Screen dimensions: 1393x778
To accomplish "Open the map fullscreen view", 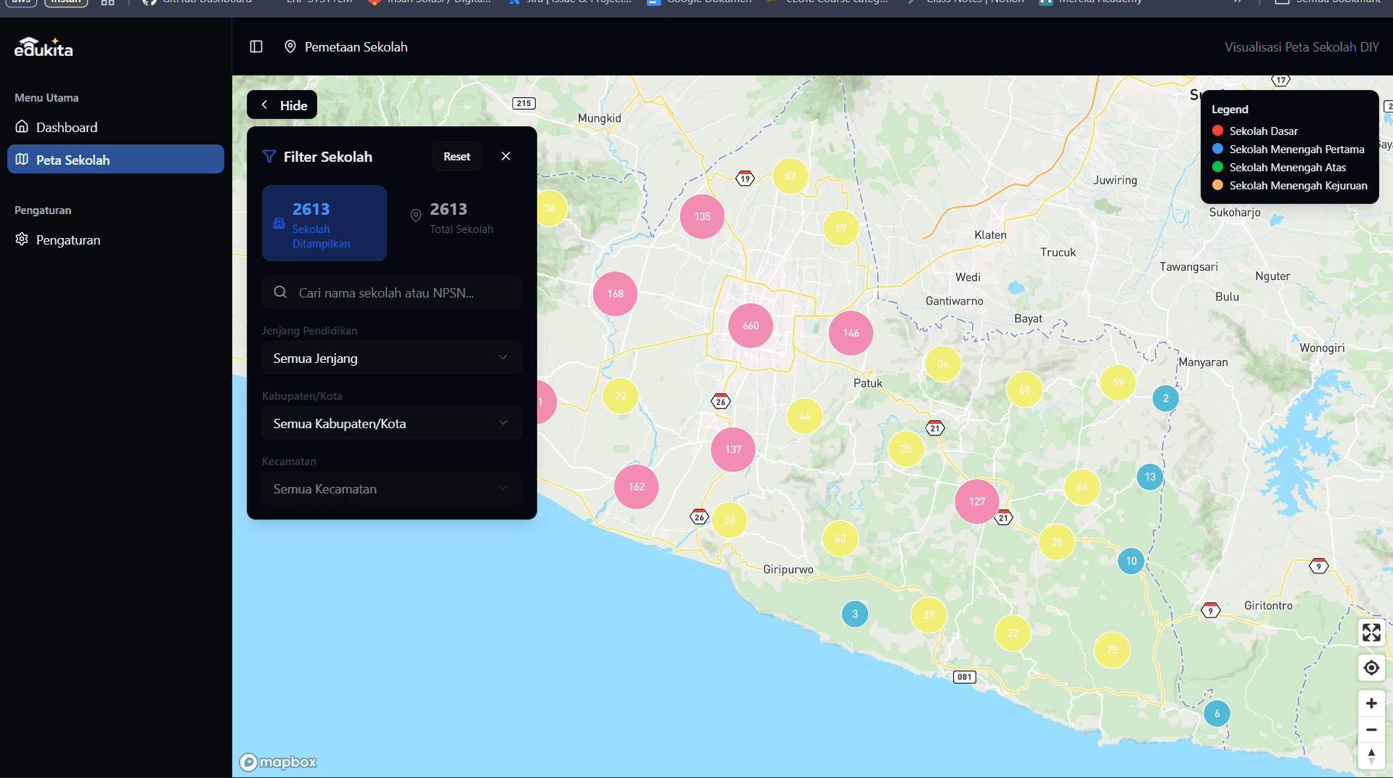I will tap(1371, 632).
